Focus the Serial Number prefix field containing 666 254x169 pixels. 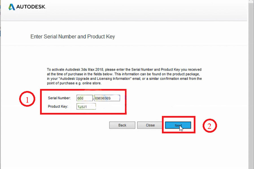pyautogui.click(x=84, y=98)
